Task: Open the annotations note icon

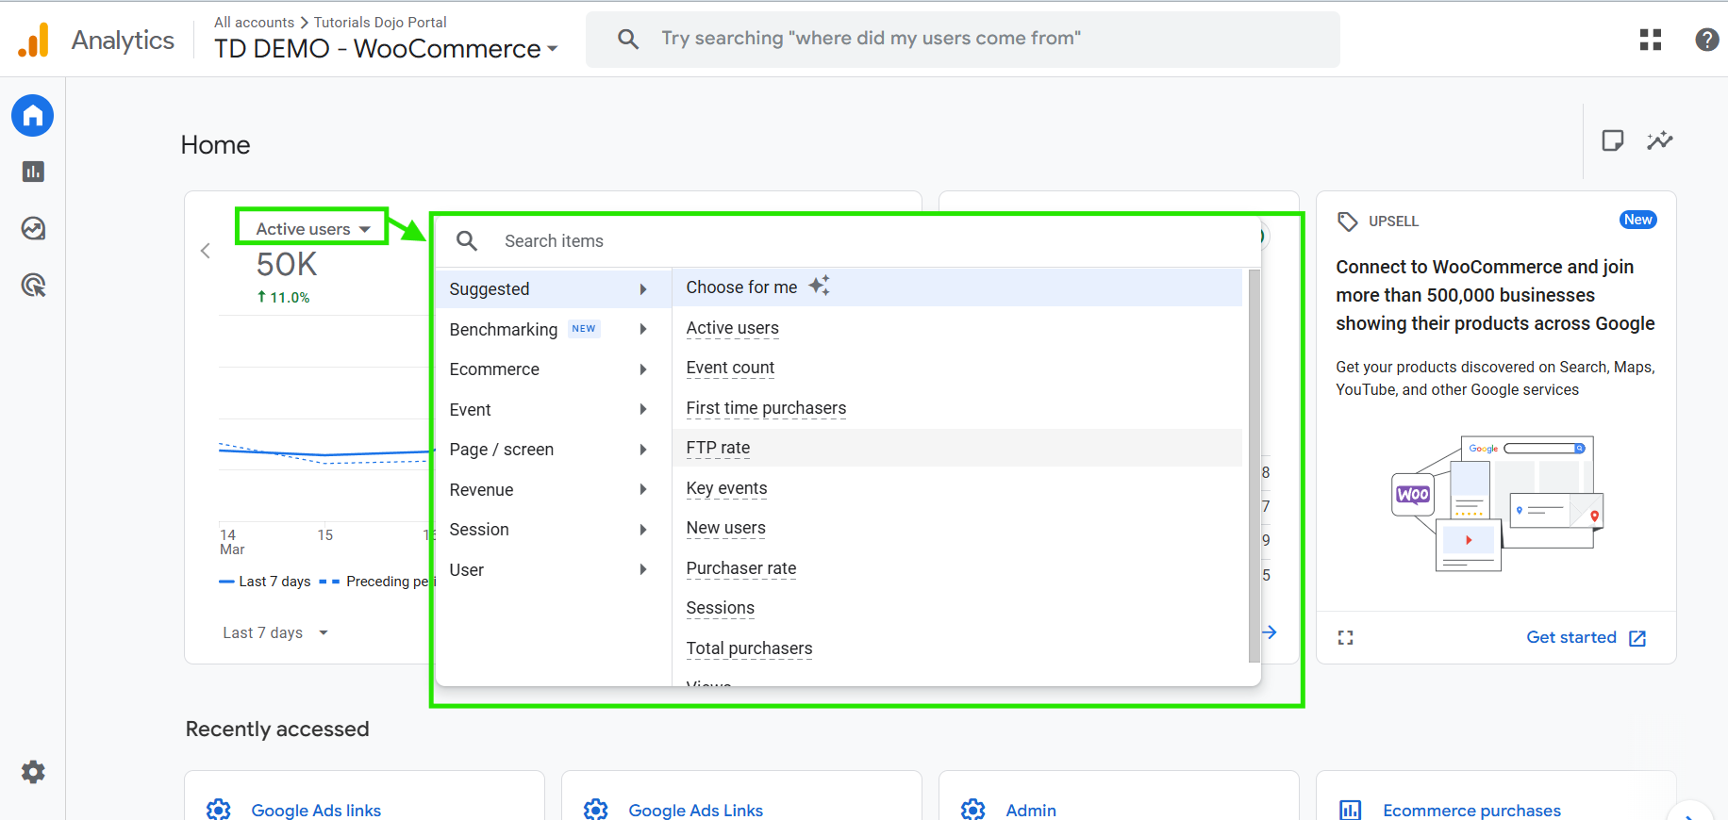Action: [x=1613, y=140]
